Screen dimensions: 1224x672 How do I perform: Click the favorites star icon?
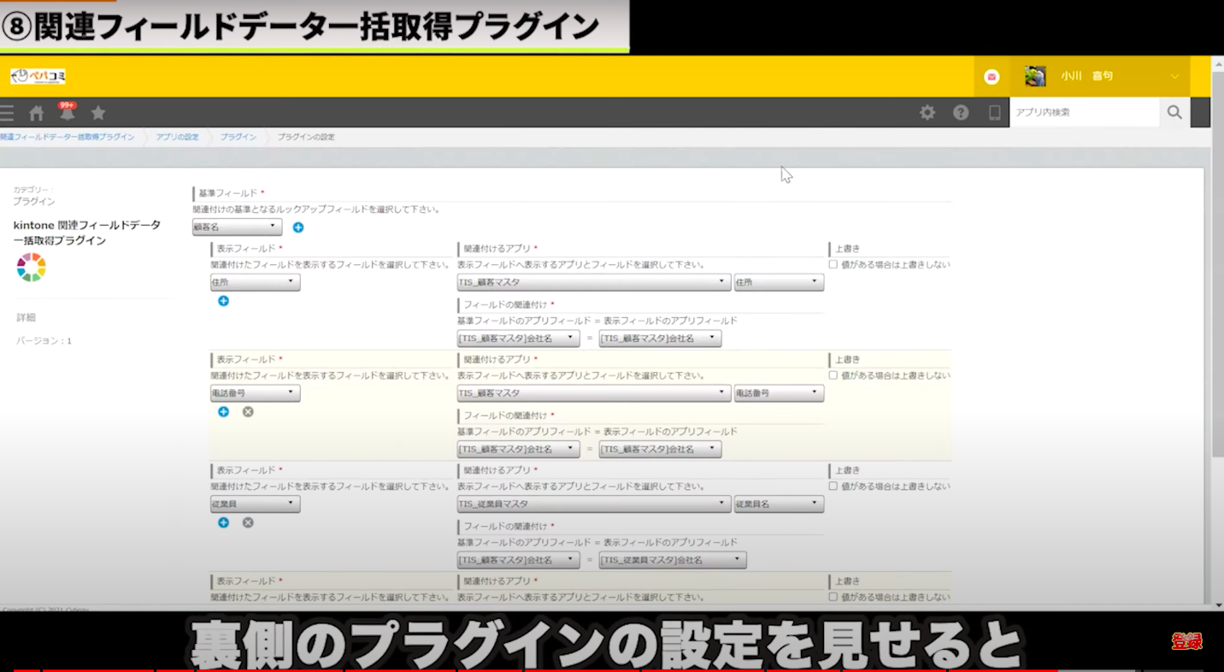coord(98,113)
